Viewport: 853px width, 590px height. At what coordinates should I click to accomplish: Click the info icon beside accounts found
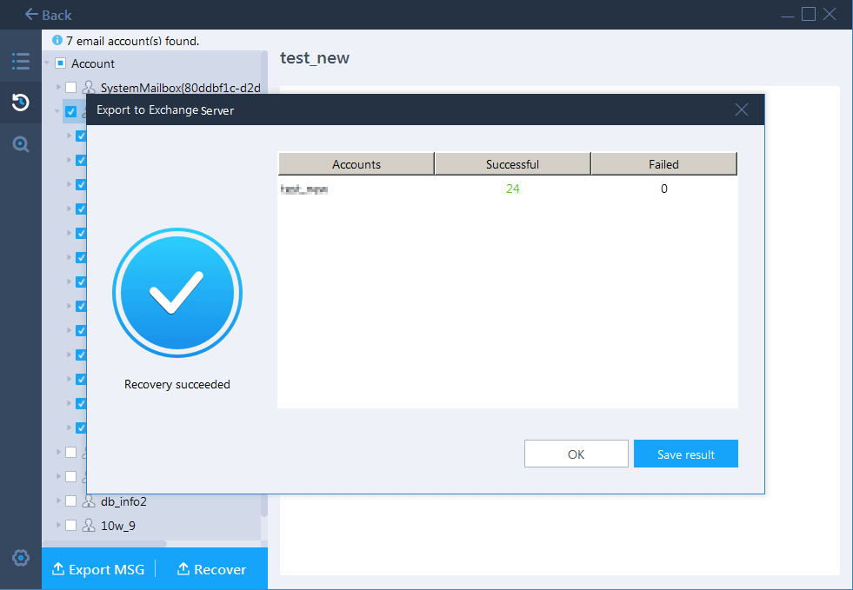pos(57,40)
